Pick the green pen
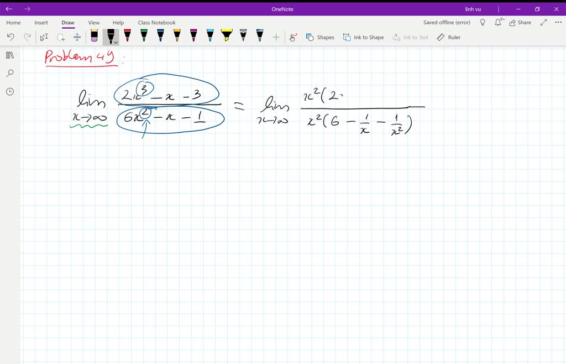 pos(144,37)
